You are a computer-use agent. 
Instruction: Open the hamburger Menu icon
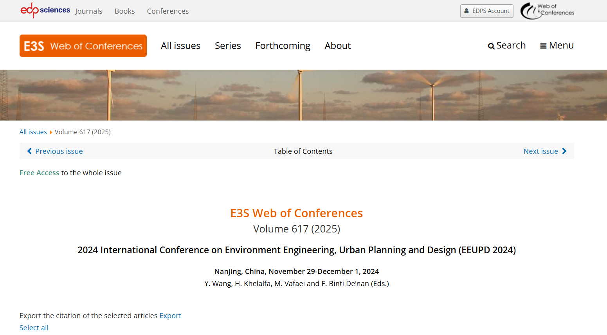click(543, 46)
